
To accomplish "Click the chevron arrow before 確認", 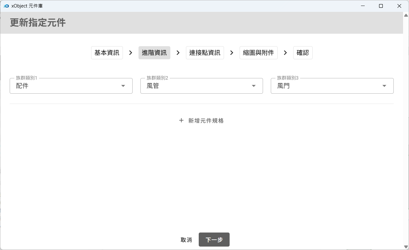I will tap(285, 53).
